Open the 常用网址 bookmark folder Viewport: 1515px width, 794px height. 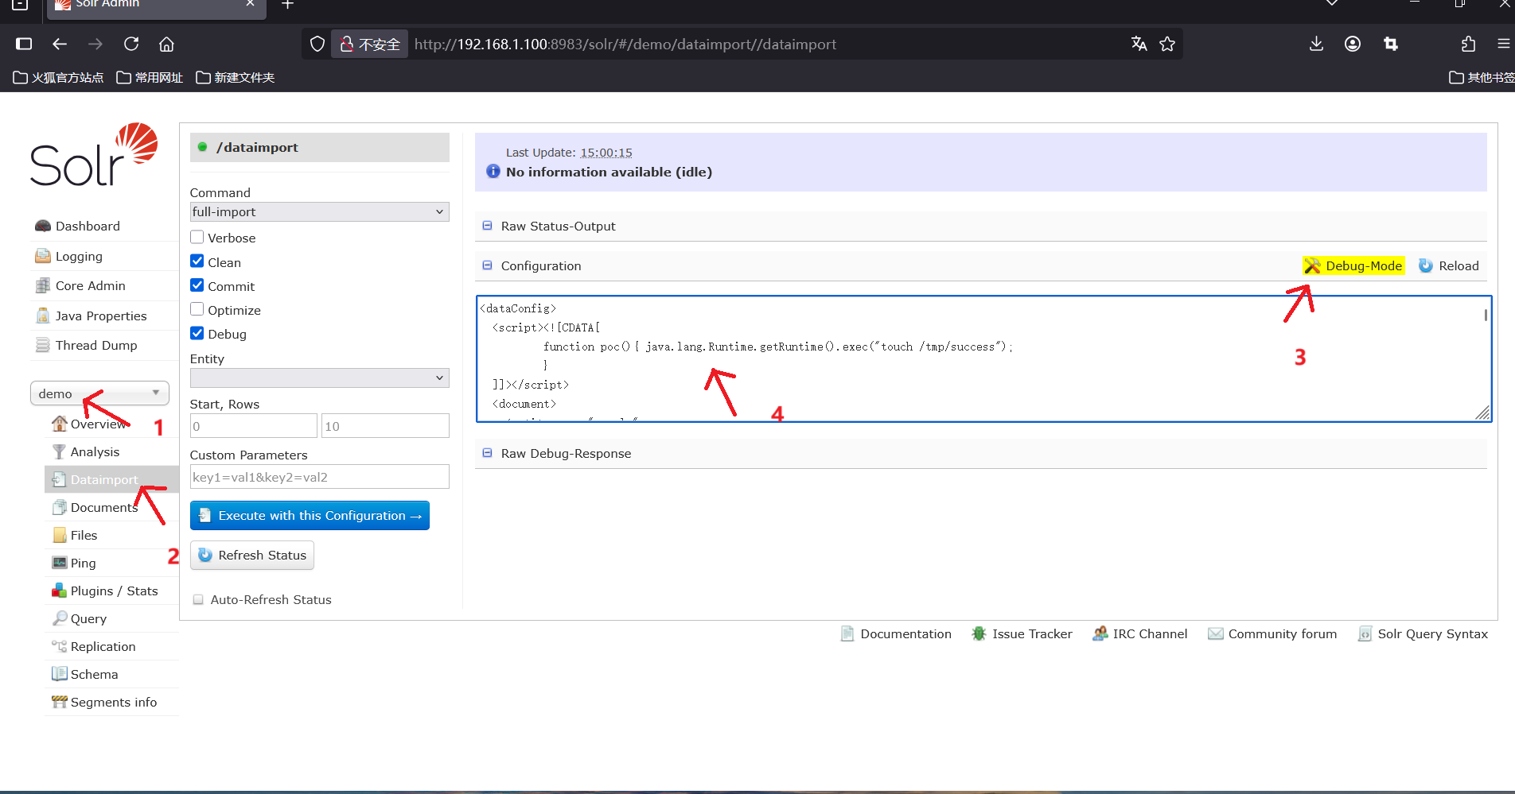pyautogui.click(x=150, y=77)
